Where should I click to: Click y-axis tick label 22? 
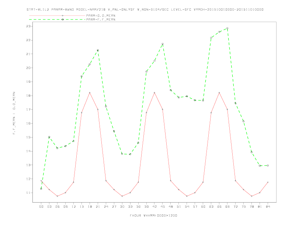pos(28,40)
